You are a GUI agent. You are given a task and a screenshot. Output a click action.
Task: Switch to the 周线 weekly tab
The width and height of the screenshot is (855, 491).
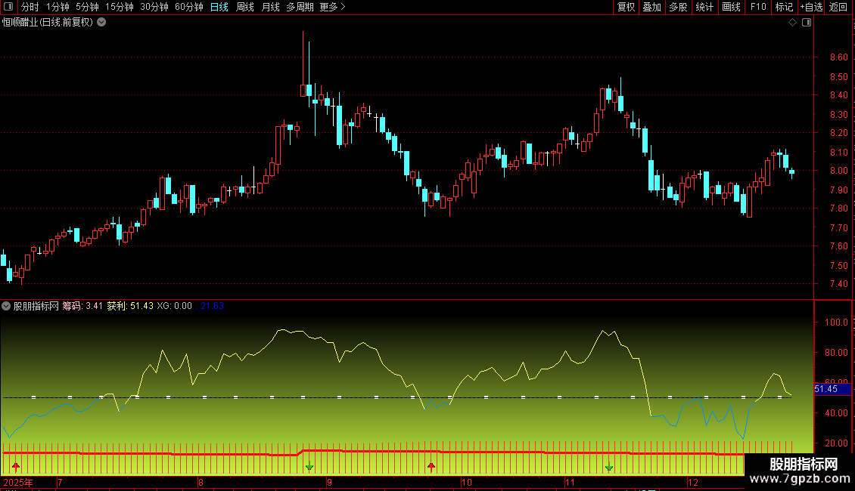245,7
